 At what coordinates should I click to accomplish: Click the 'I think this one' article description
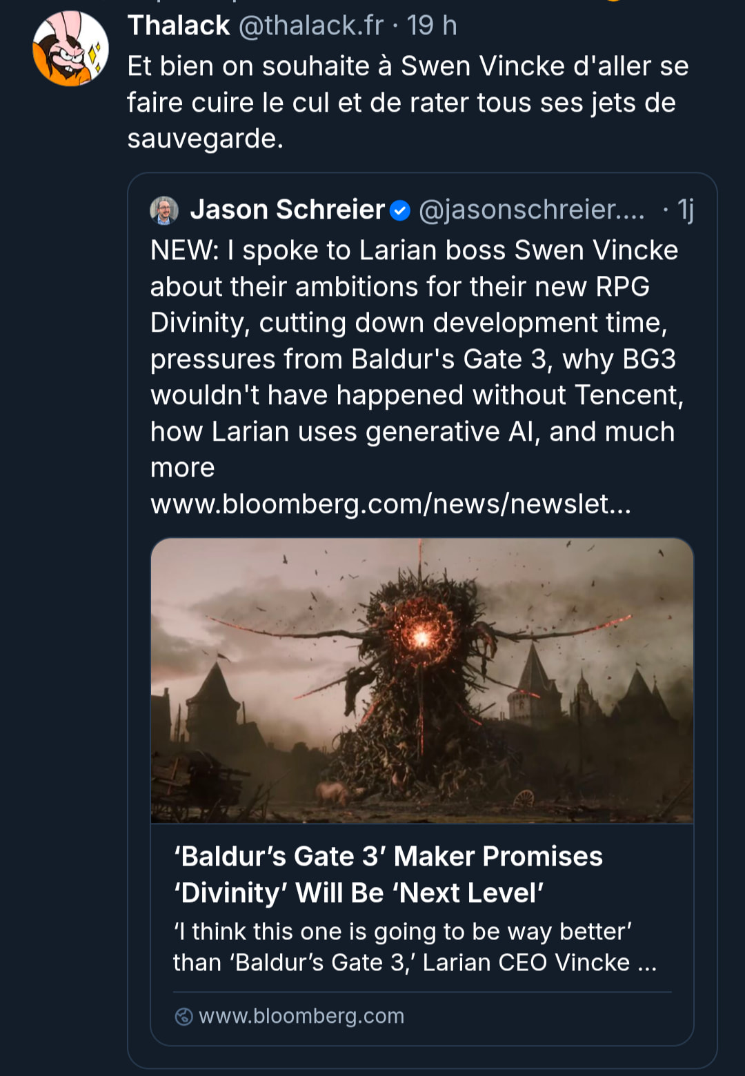point(414,947)
